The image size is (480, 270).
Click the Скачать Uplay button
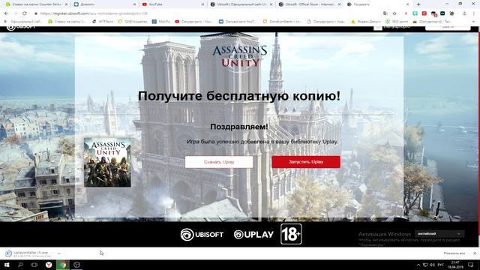click(219, 162)
